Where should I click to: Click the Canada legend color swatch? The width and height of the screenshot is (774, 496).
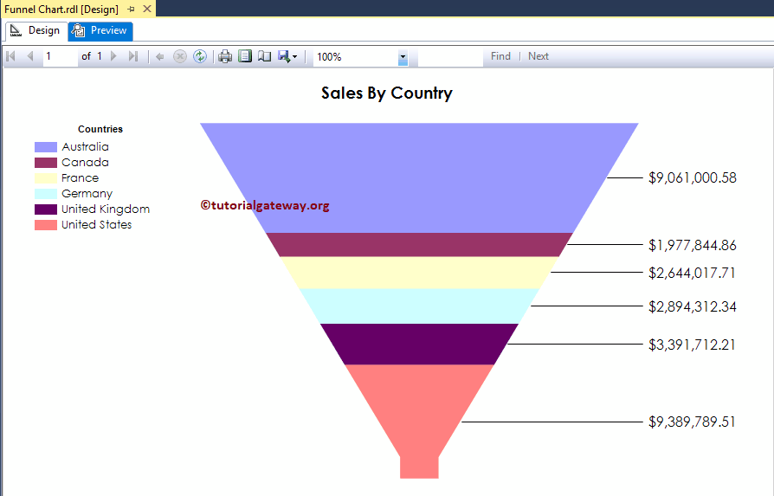point(46,163)
